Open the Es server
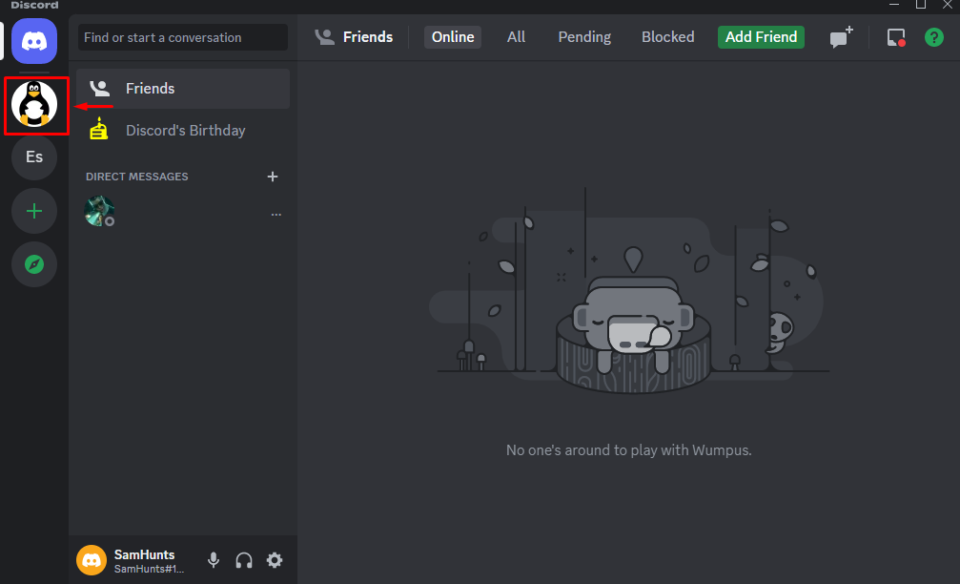The height and width of the screenshot is (584, 960). (34, 156)
